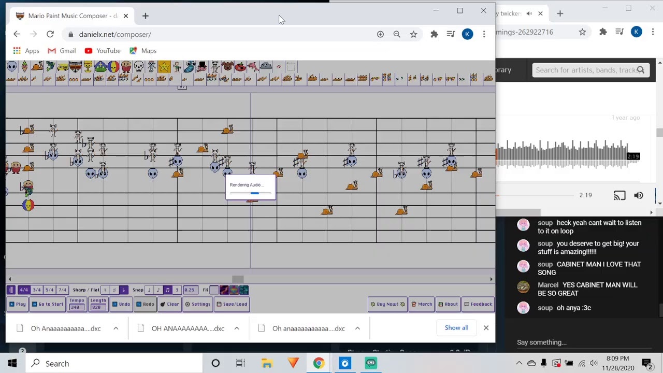Select the teal FX swatch
This screenshot has height=373, width=663.
tap(244, 290)
